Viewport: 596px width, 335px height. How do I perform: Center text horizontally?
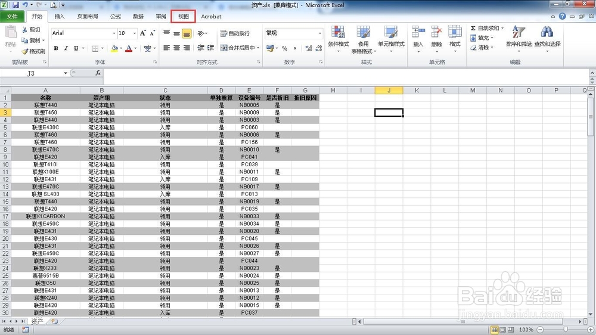[x=176, y=48]
